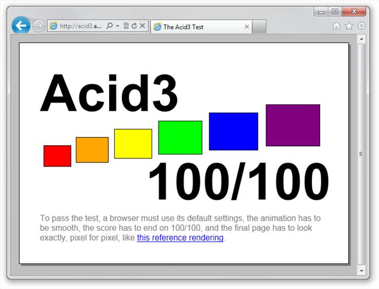Click the 'To pass the test' paragraph
Viewport: 379px width, 289px height.
(x=180, y=228)
